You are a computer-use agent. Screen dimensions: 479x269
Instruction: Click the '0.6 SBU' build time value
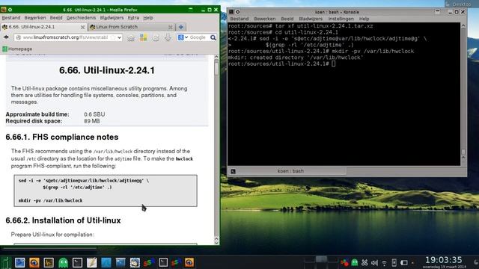(94, 114)
